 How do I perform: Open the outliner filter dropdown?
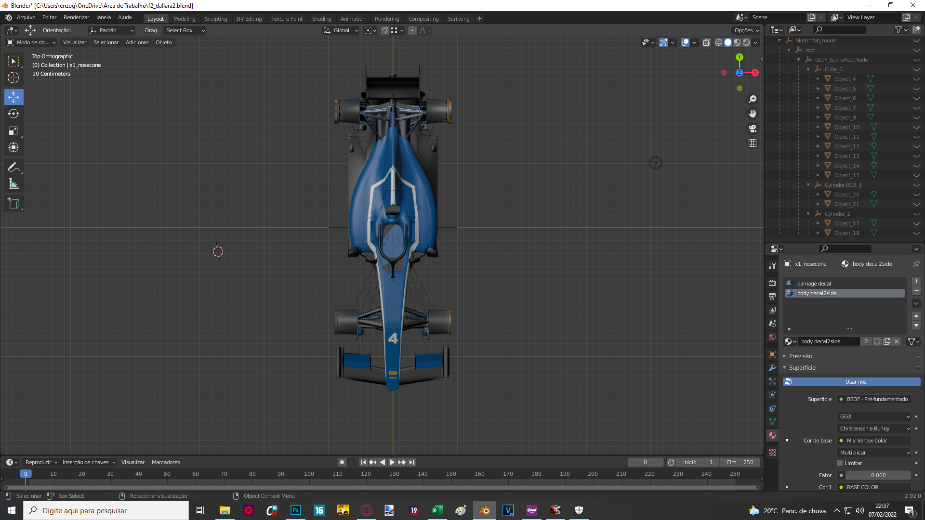[x=901, y=30]
